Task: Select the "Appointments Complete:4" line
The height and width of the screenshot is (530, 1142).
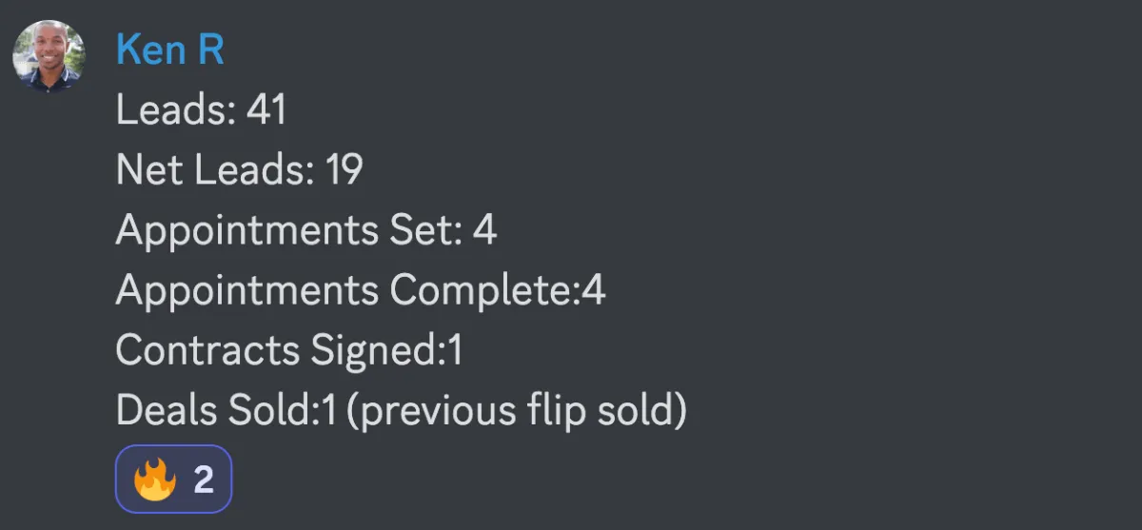Action: pyautogui.click(x=361, y=290)
